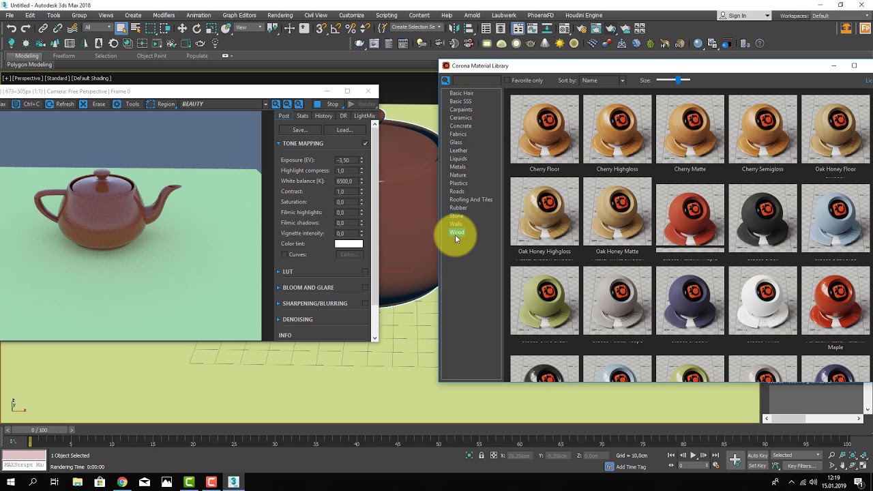Click the Corona Sun icon
Viewport: 873px width, 491px height.
pyautogui.click(x=560, y=44)
